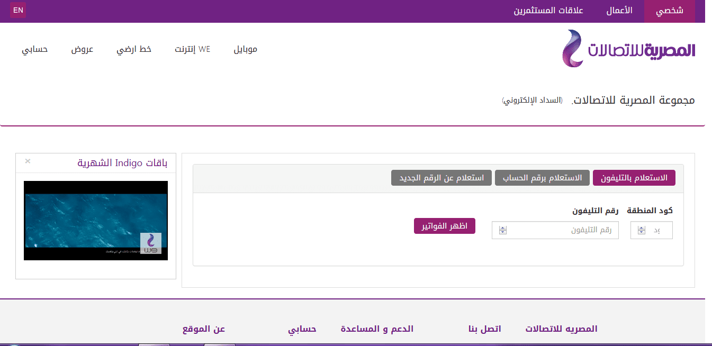Viewport: 712px width, 346px height.
Task: Open the الأعمال top tab
Action: [x=619, y=11]
